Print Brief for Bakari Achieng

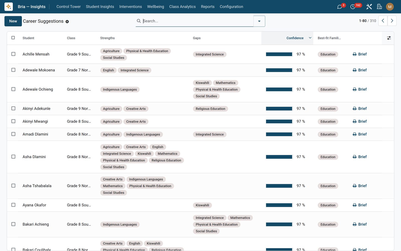[360, 224]
